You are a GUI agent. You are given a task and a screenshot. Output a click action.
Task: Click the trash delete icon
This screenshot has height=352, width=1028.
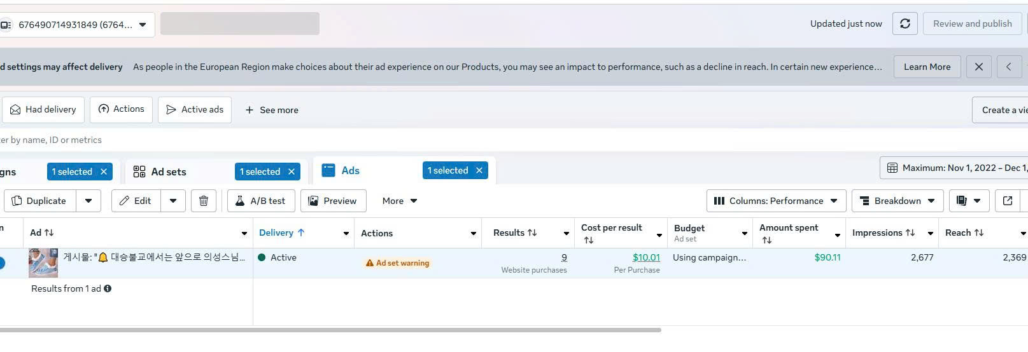(x=204, y=201)
